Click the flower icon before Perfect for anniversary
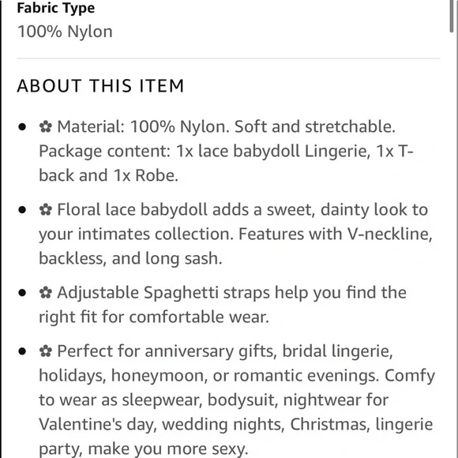 [46, 351]
